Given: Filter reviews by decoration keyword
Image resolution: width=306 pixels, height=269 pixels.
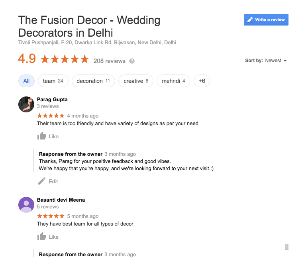Looking at the screenshot, I should [x=93, y=81].
